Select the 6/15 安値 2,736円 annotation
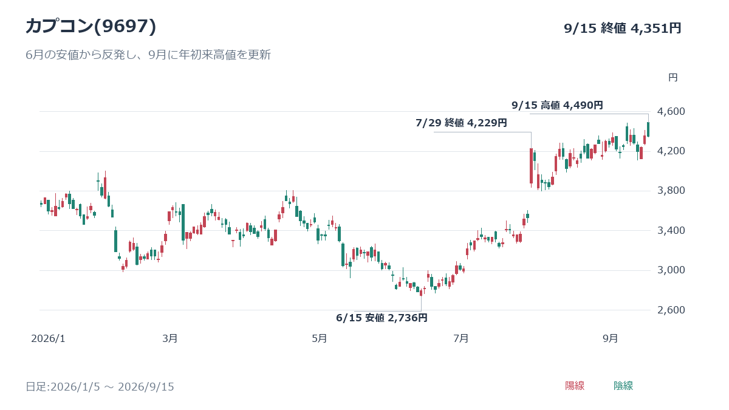The height and width of the screenshot is (410, 729). tap(382, 318)
